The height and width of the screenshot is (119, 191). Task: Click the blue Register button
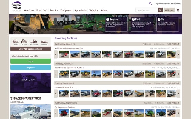coord(30,68)
